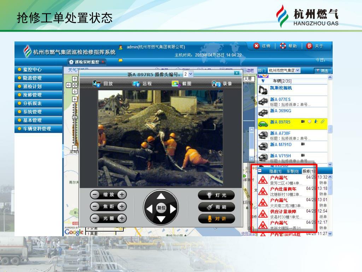Viewport: 362px width, 272px height.
Task: Open the 户内漏气 13:32 alert
Action: (x=292, y=180)
